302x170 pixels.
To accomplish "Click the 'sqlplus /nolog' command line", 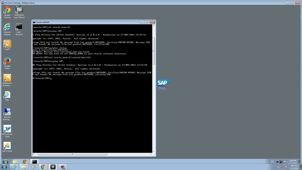I will [x=50, y=48].
